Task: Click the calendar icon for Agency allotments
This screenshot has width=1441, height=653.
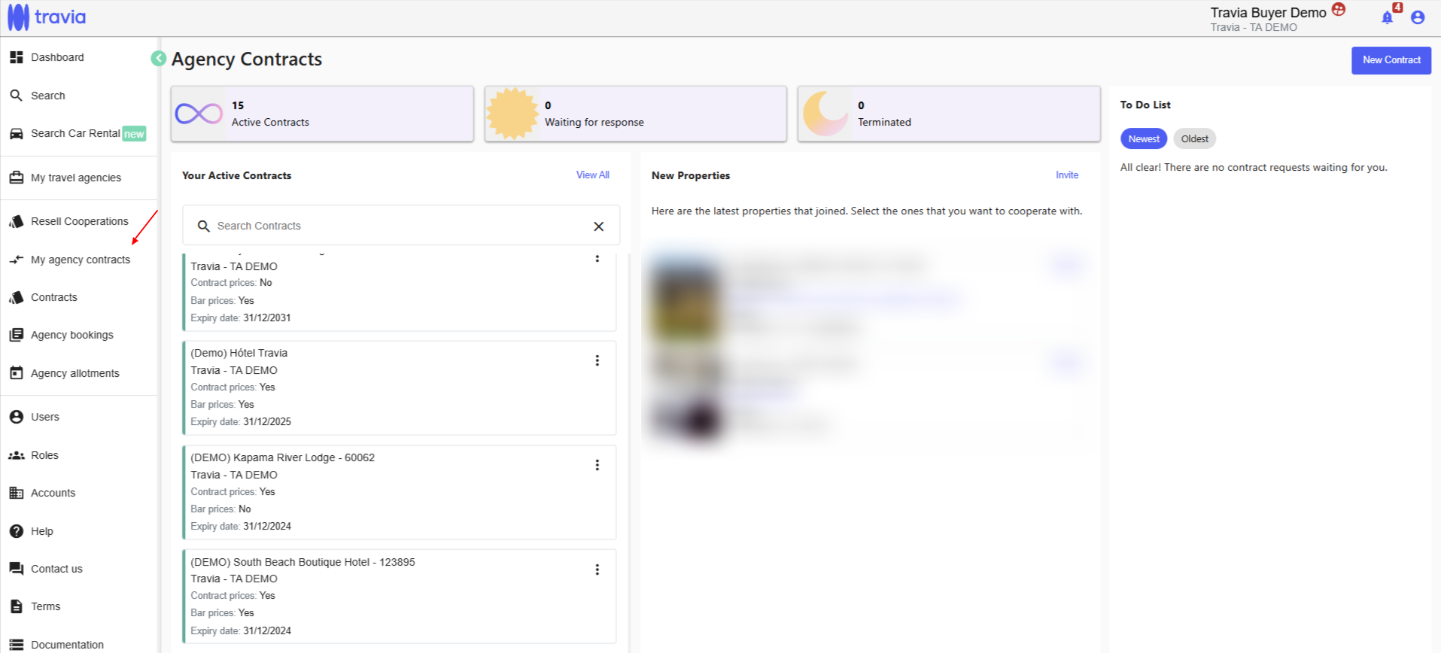Action: pyautogui.click(x=16, y=373)
